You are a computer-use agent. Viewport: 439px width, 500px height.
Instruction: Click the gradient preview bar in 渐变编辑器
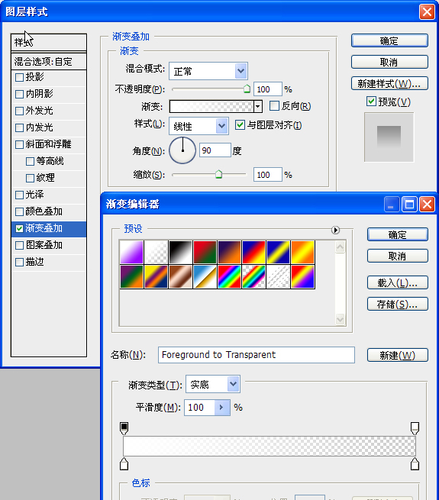[x=270, y=446]
